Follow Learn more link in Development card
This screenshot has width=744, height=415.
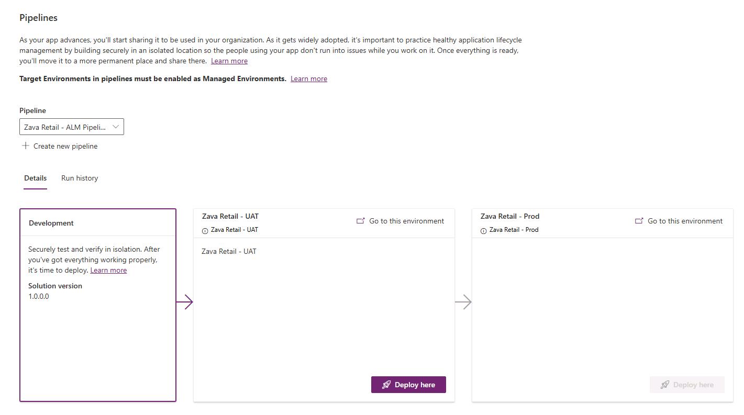pos(108,270)
